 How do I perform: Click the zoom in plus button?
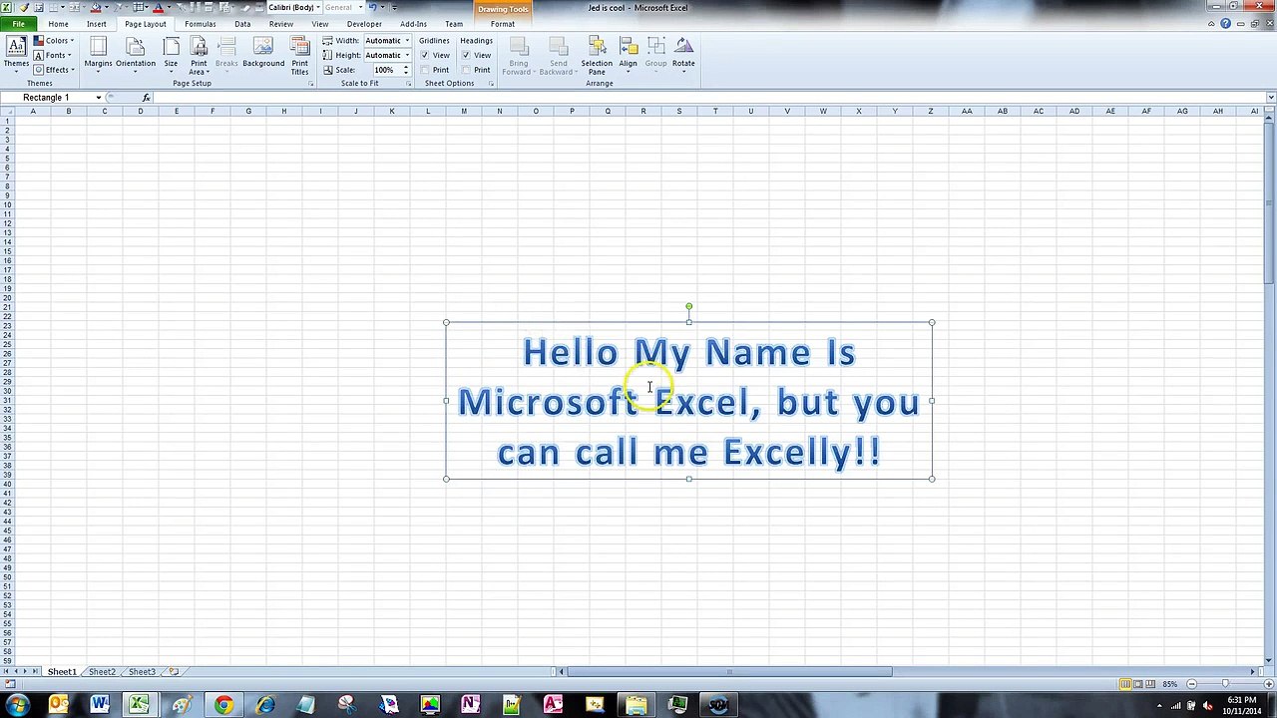tap(1267, 684)
